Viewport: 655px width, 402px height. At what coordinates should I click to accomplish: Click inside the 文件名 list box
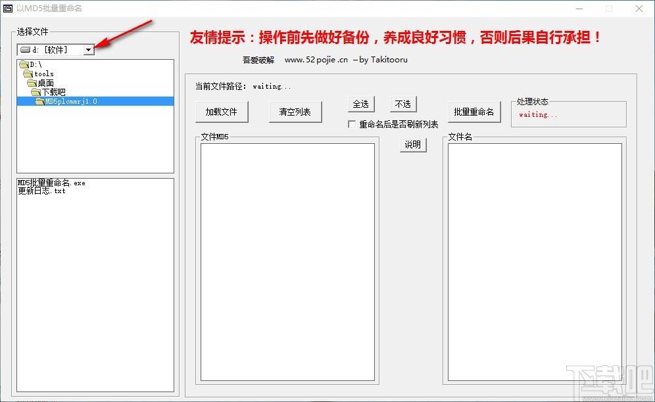point(535,262)
